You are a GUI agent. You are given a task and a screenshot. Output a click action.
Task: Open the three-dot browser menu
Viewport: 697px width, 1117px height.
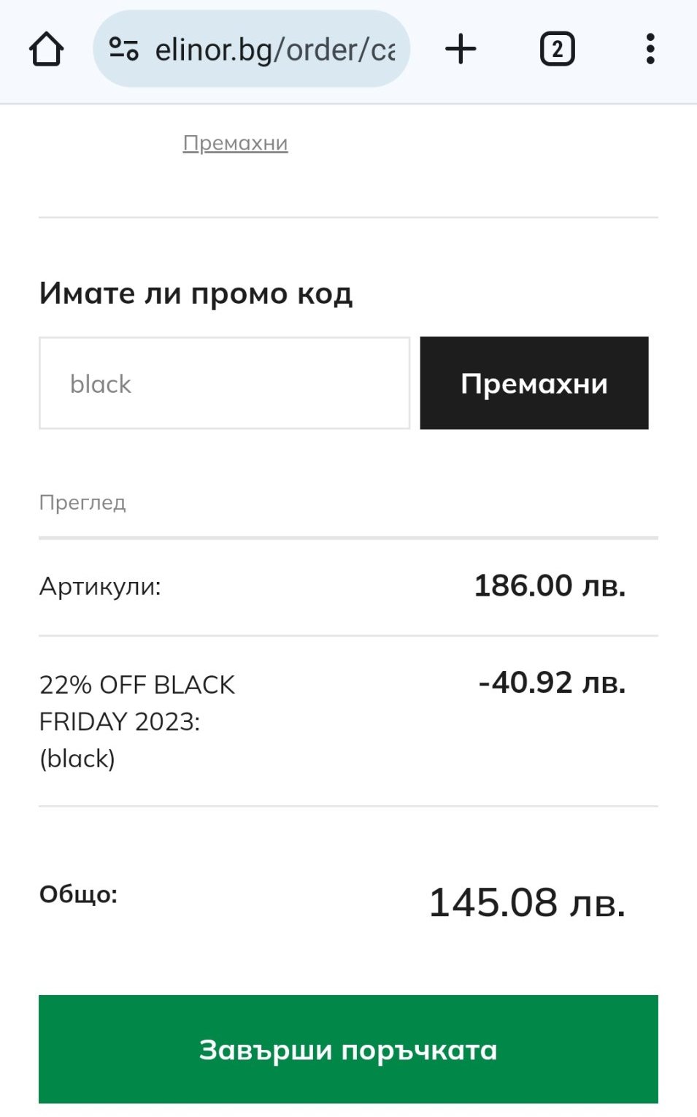point(650,50)
